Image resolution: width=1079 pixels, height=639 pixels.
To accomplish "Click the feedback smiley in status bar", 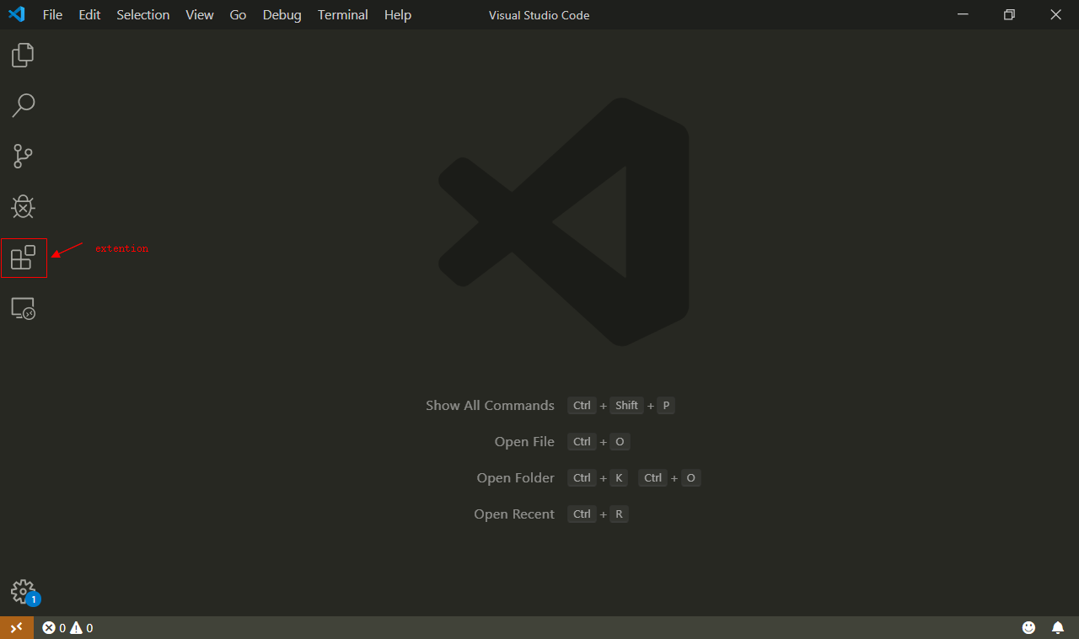I will click(x=1028, y=627).
